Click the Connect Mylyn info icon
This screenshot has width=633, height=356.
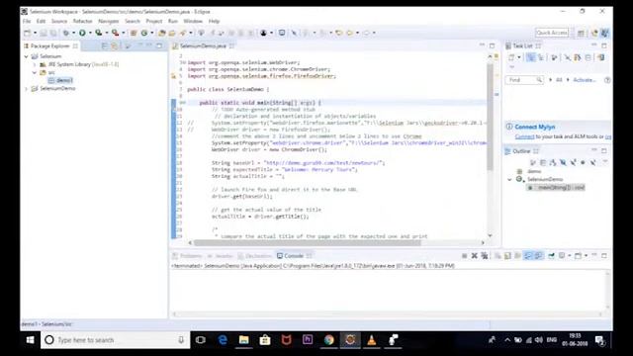click(x=509, y=127)
